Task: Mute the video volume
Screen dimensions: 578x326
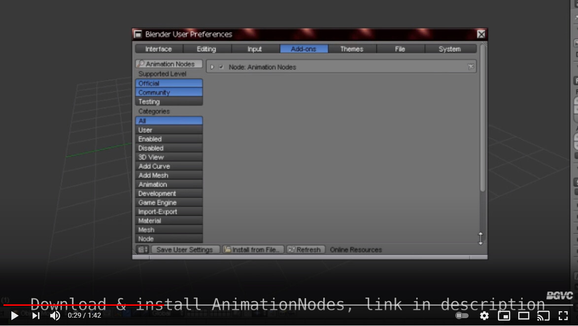Action: point(55,316)
